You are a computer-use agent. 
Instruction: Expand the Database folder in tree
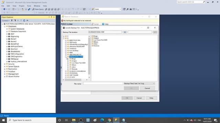(66, 49)
